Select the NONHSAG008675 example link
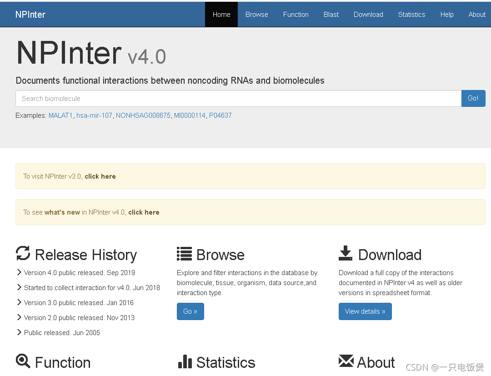Image resolution: width=491 pixels, height=376 pixels. pos(143,115)
